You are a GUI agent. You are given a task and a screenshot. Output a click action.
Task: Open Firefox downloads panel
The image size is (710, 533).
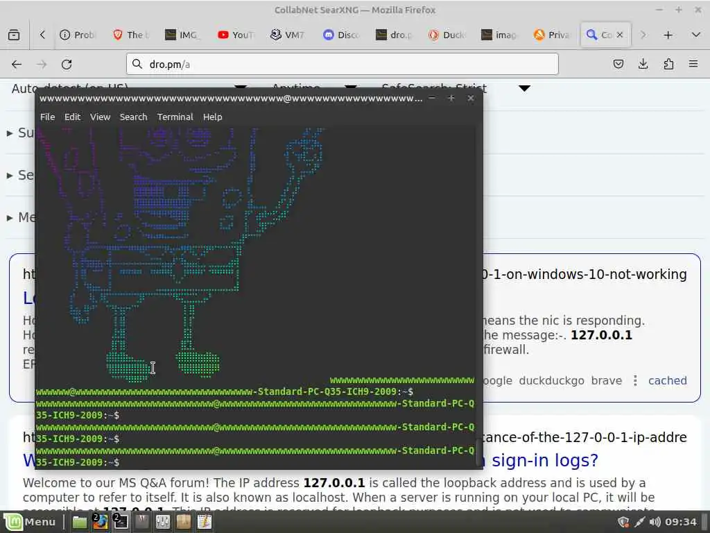click(643, 64)
